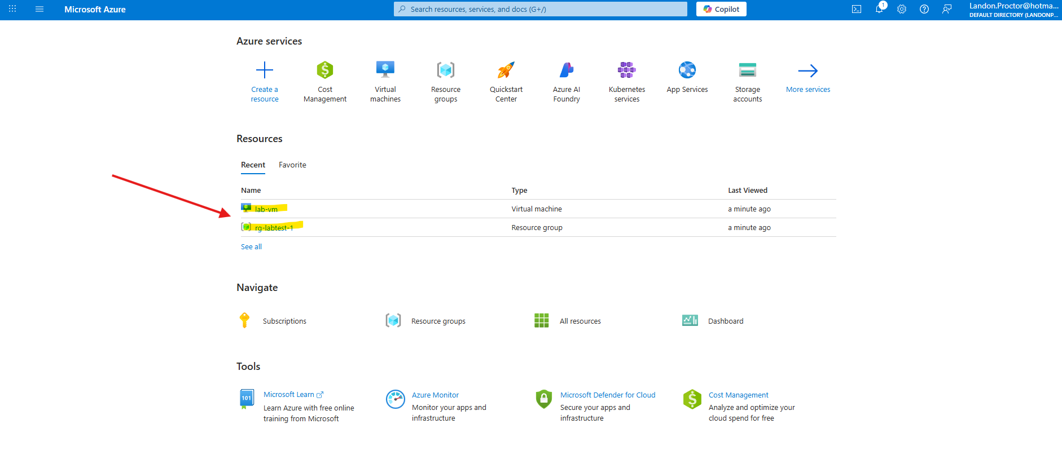Viewport: 1062px width, 459px height.
Task: Switch to the Favorite tab
Action: (x=292, y=165)
